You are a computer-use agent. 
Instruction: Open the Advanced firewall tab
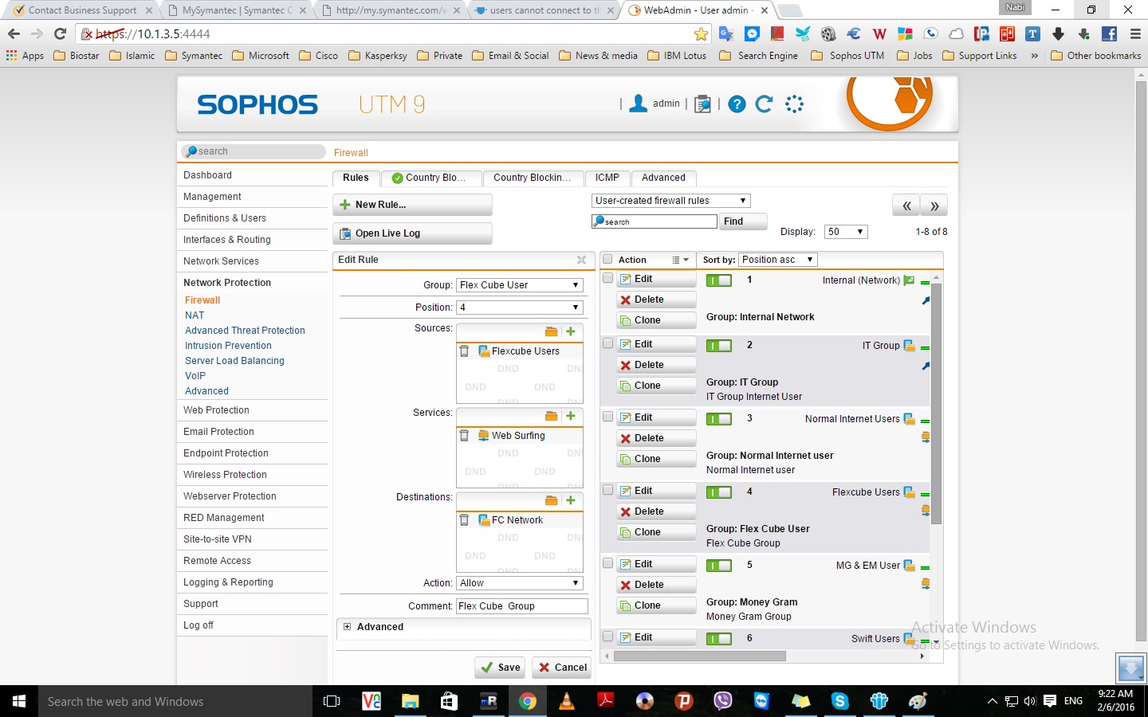coord(663,178)
